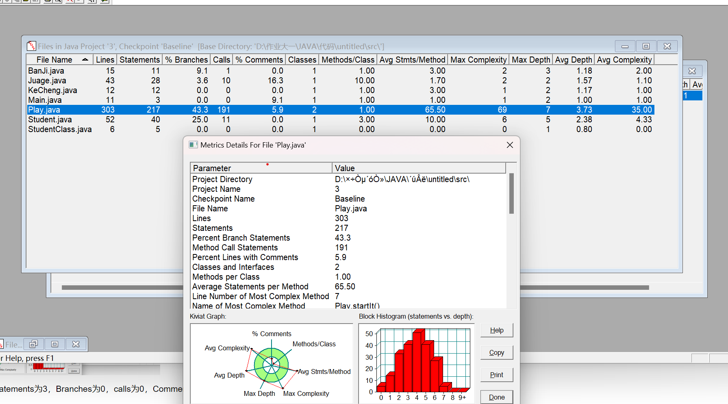Restore the minimized File window at bottom-left
This screenshot has height=404, width=728.
[33, 344]
